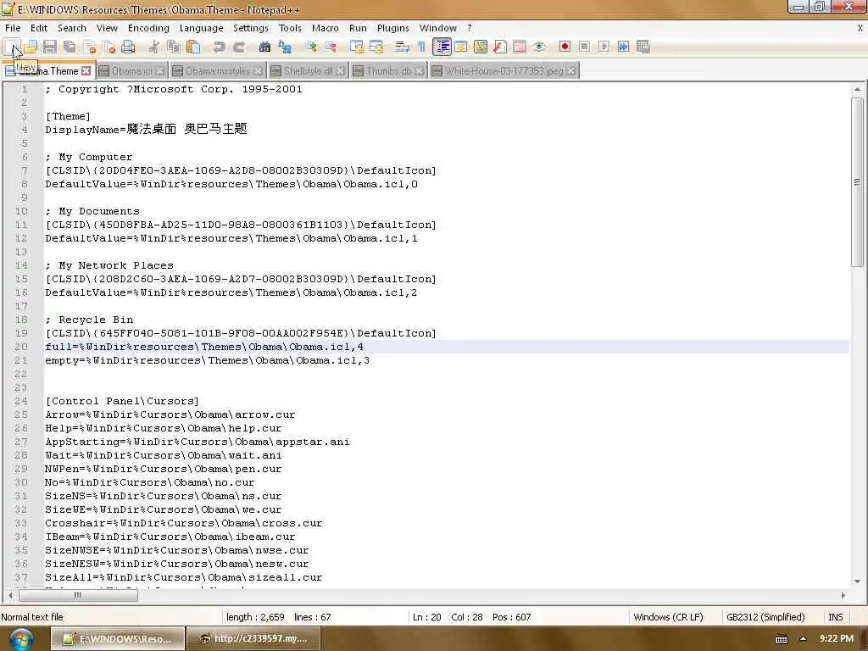Toggle file monitoring eye icon
The height and width of the screenshot is (651, 868).
[539, 47]
